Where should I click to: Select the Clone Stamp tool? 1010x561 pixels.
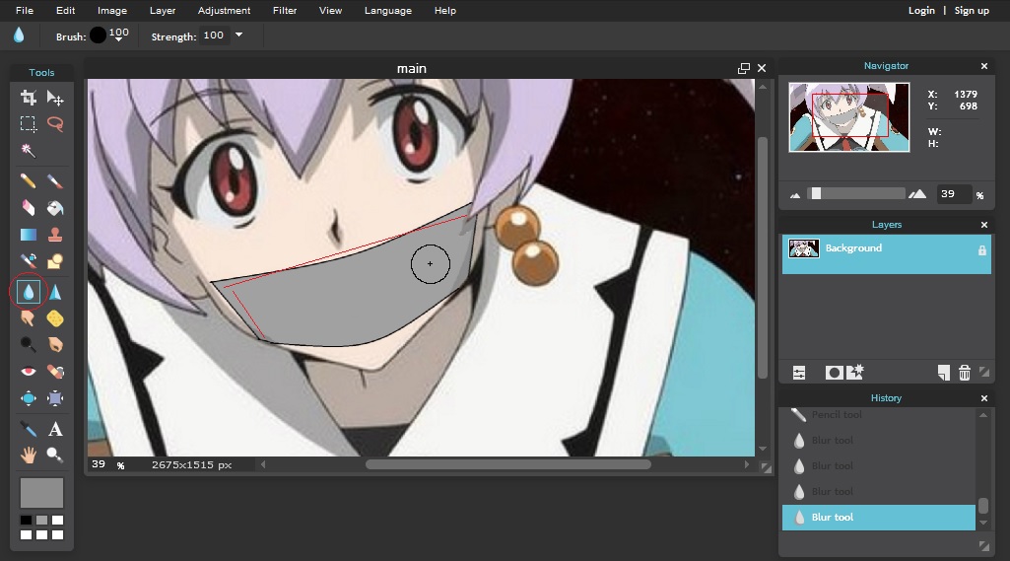point(55,235)
